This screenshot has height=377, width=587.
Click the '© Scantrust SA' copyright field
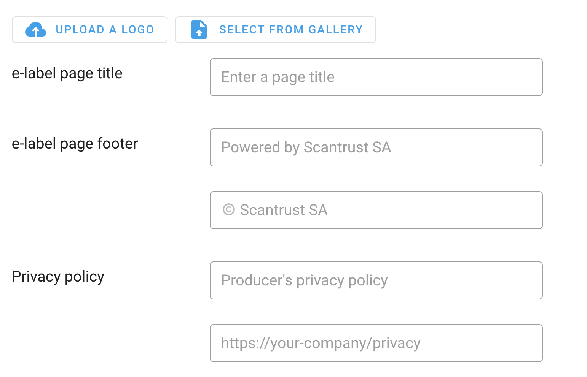[376, 210]
